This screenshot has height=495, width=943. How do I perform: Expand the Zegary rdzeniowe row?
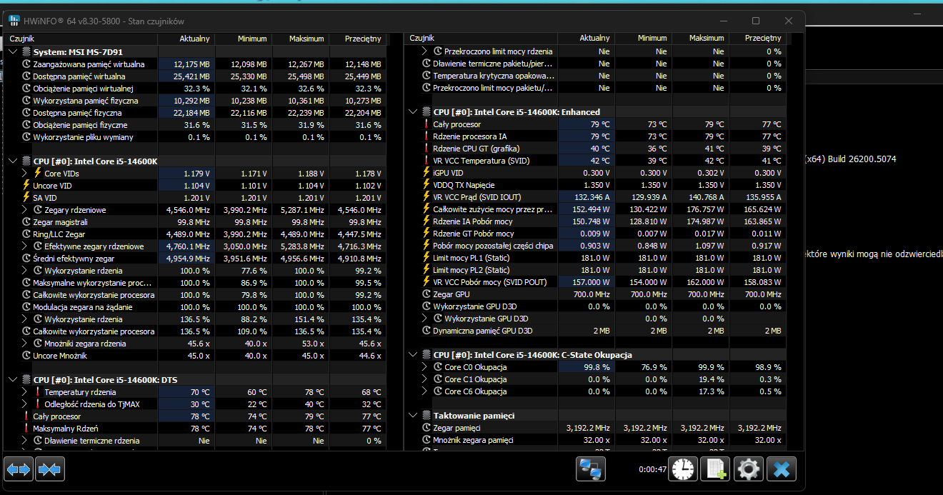click(x=25, y=210)
